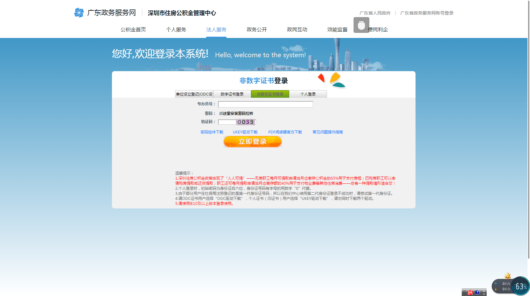Click the IME toolbar drag handle dots
The height and width of the screenshot is (296, 530).
click(464, 293)
